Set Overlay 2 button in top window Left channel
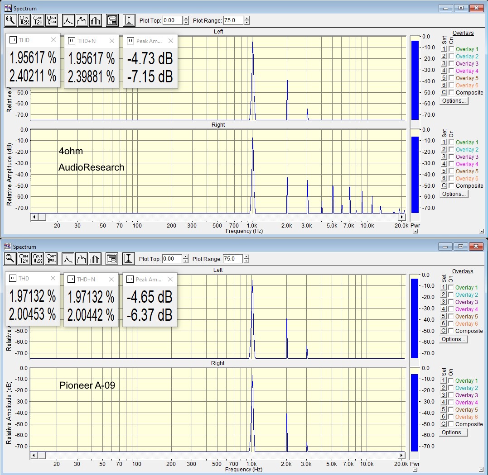 click(444, 56)
